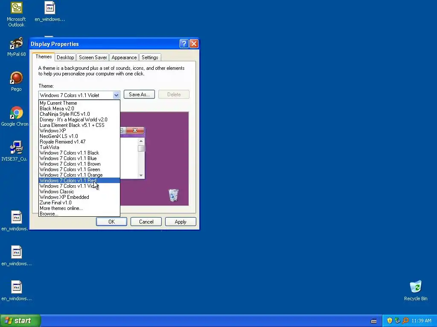Select the en_windows file icon at top of desktop
This screenshot has height=327, width=437.
click(50, 11)
